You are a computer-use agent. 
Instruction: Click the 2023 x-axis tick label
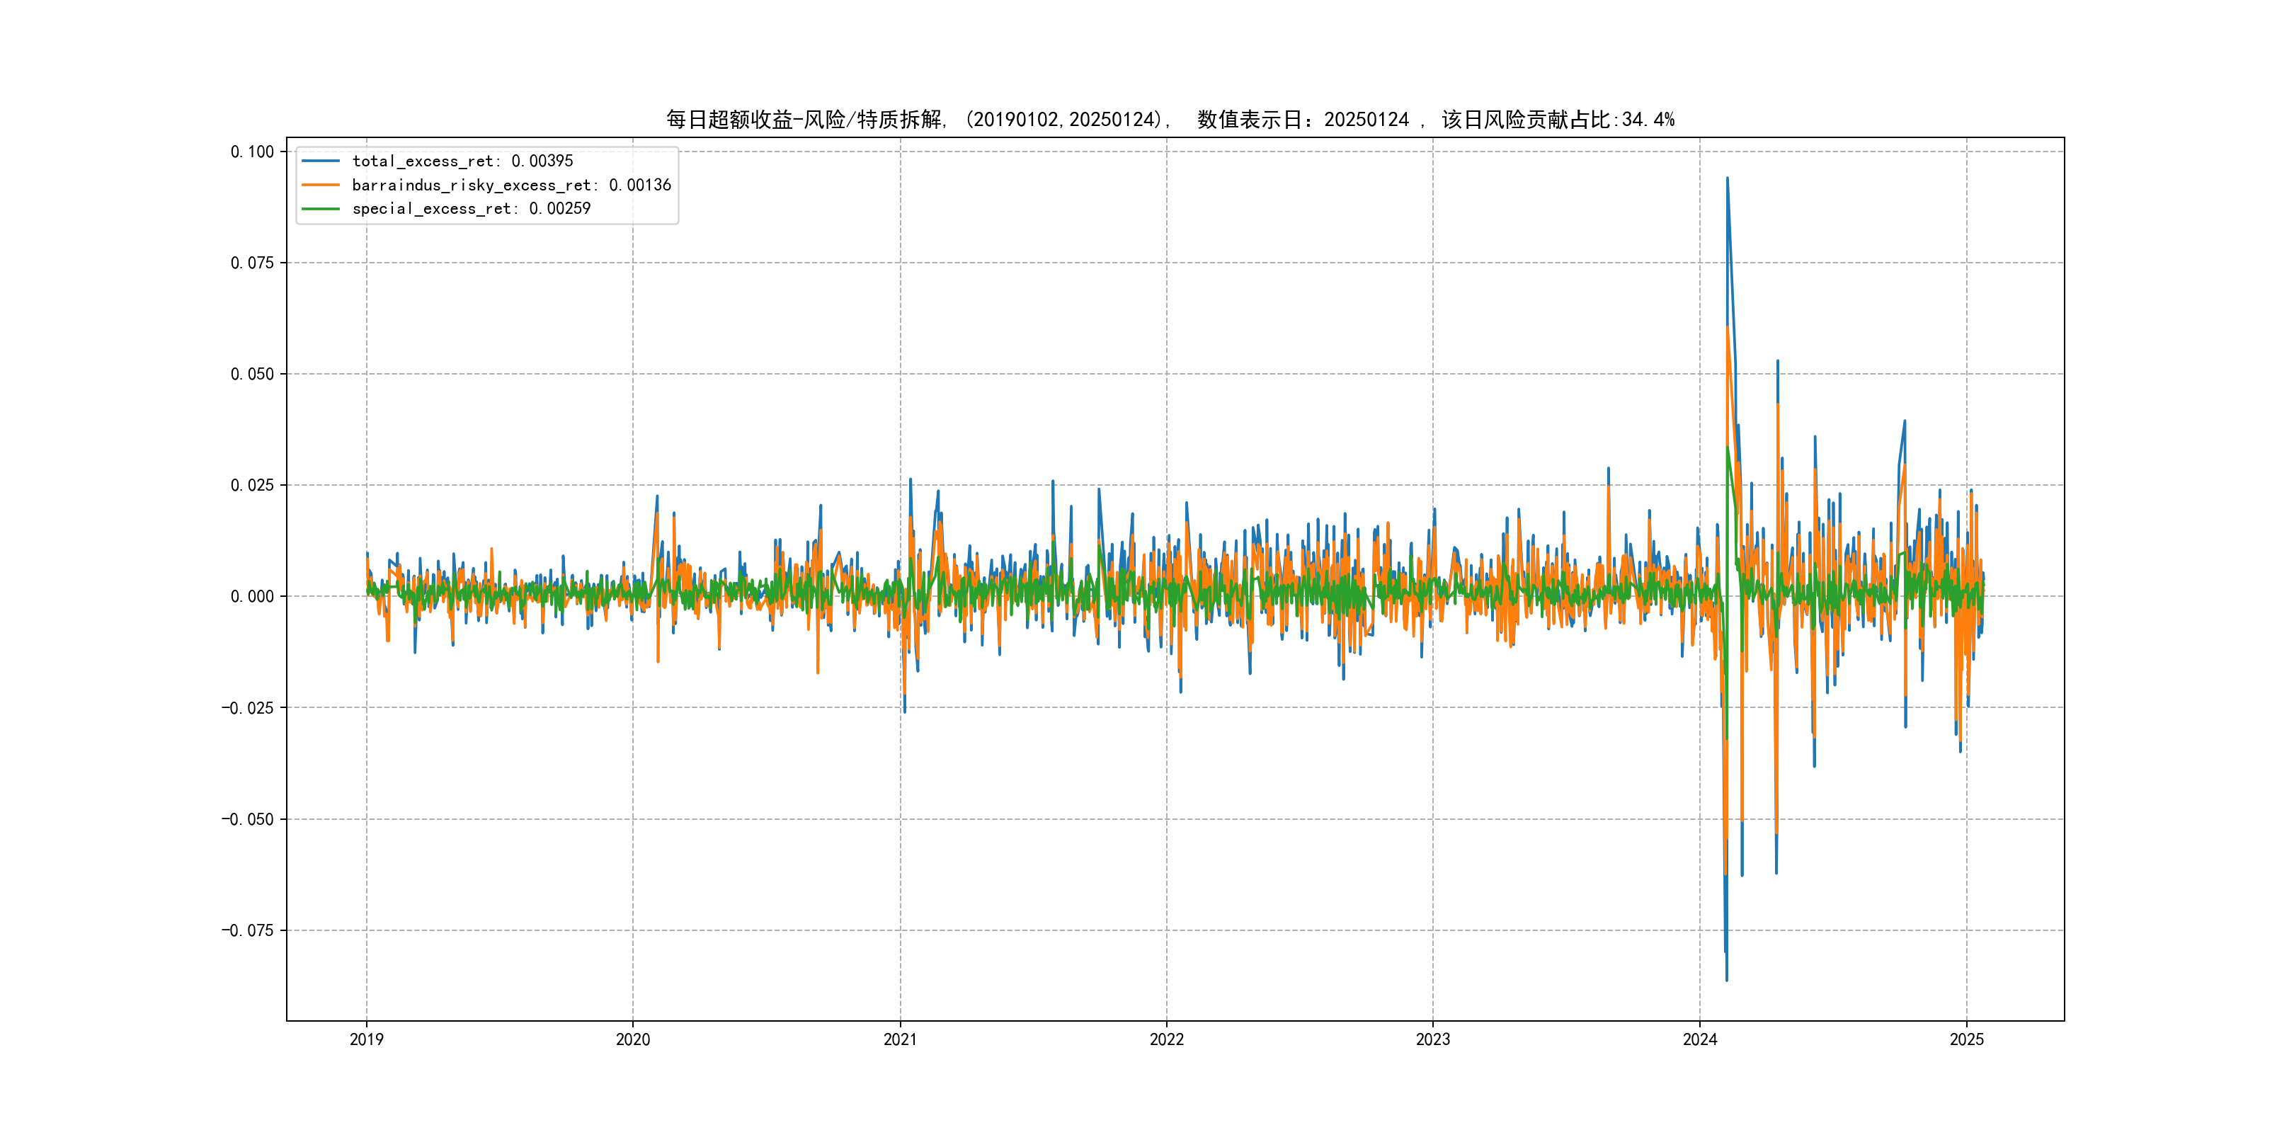pyautogui.click(x=1433, y=1039)
